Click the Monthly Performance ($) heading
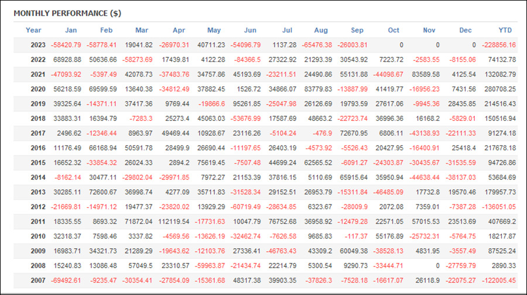This screenshot has height=295, width=527. coord(67,13)
